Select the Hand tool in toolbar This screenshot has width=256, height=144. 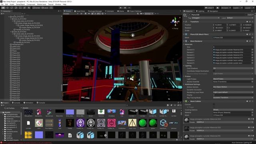click(3, 8)
